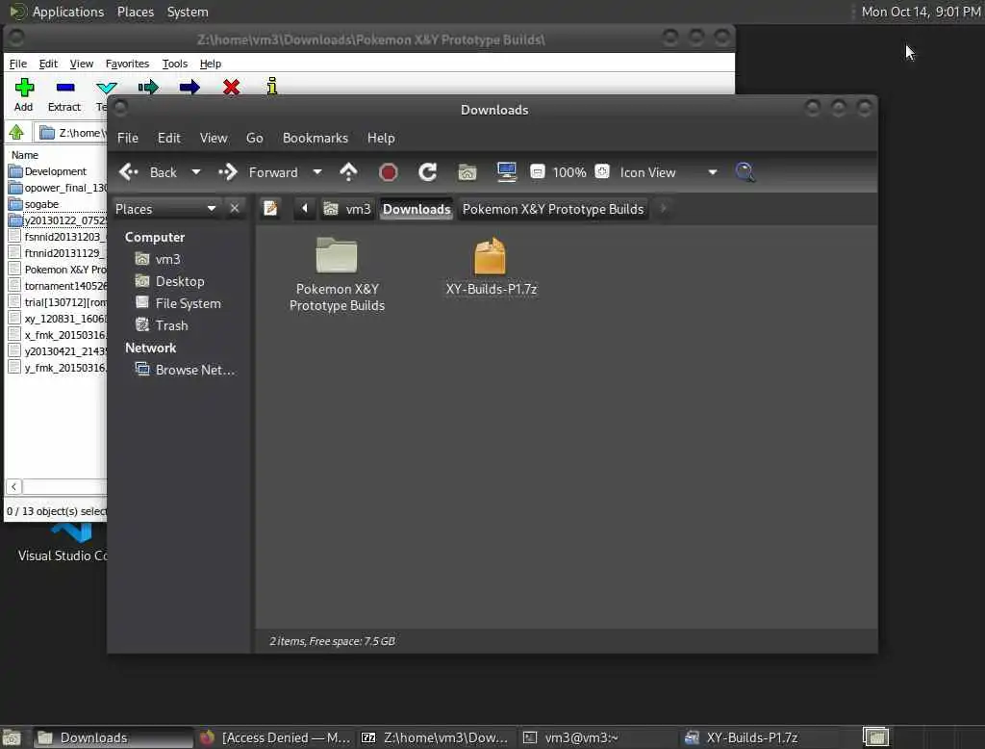Image resolution: width=985 pixels, height=749 pixels.
Task: Open Favorites menu in 7-Zip window
Action: [x=127, y=64]
